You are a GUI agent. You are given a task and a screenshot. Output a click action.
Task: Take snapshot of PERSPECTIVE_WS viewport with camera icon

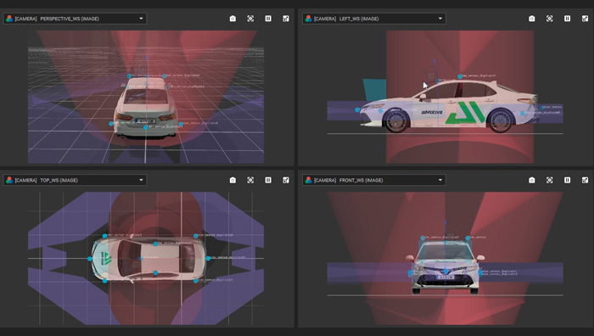pos(233,19)
